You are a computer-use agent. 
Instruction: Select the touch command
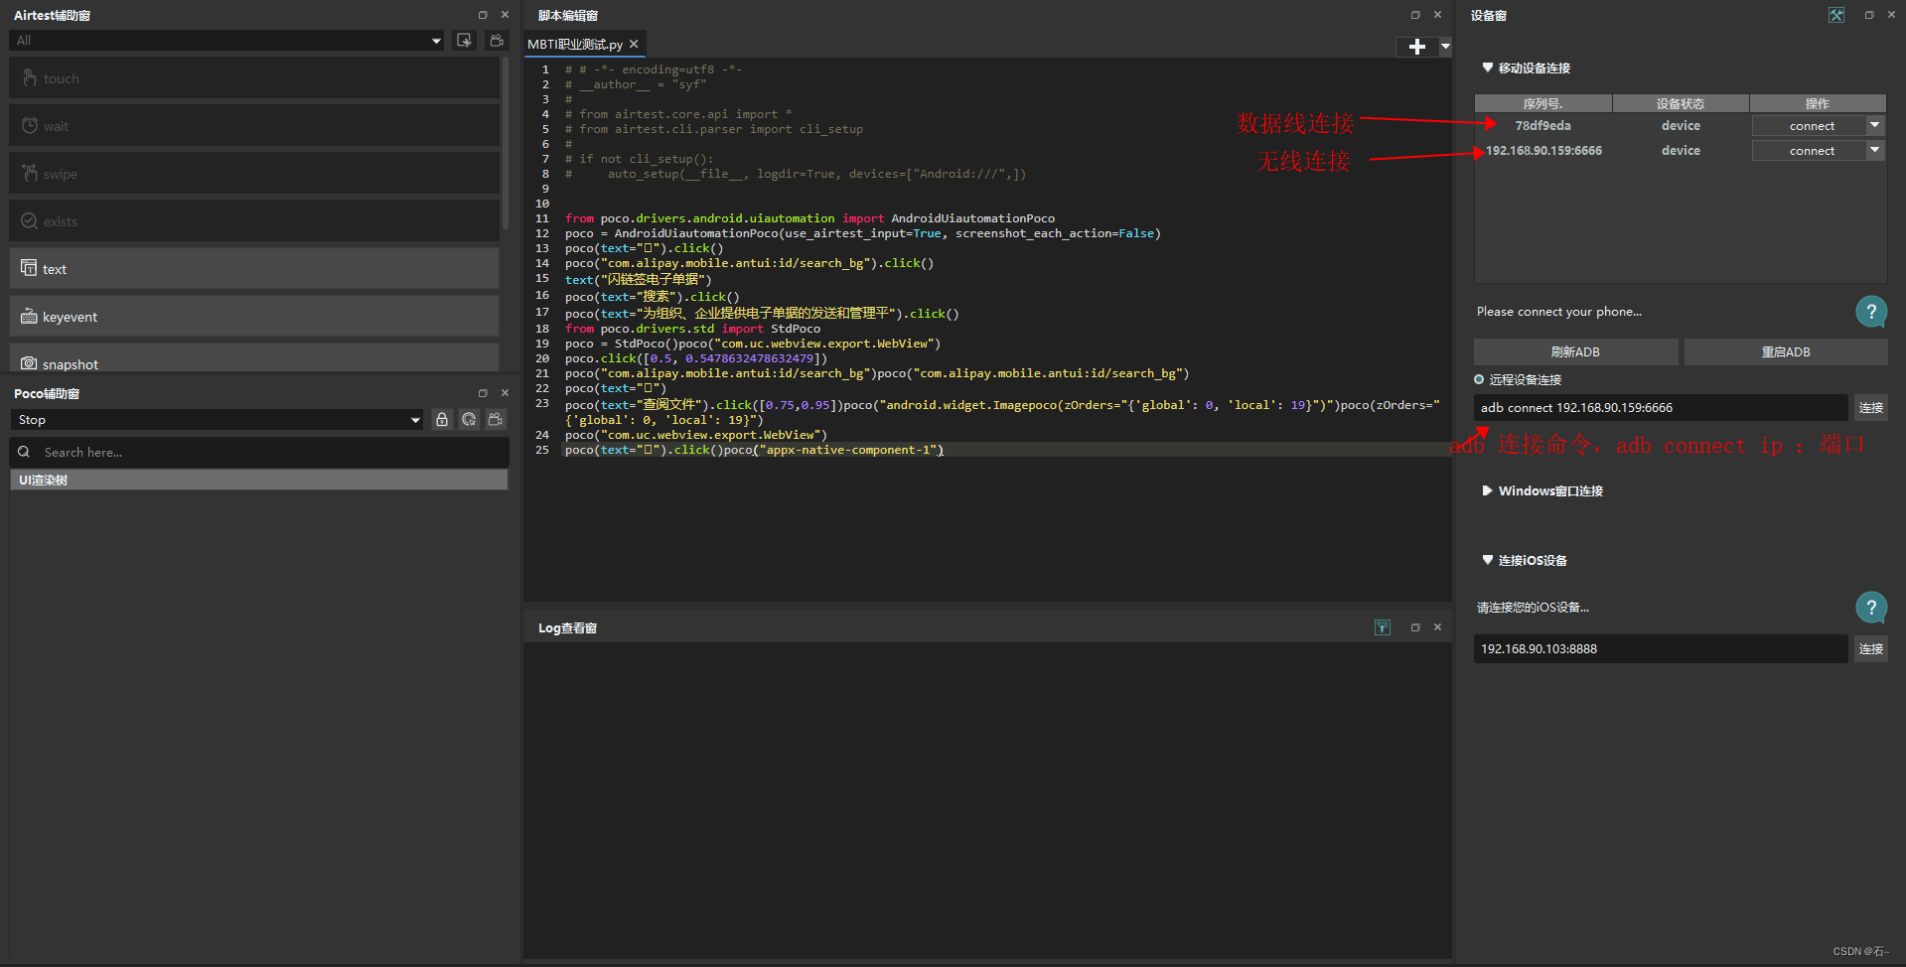coord(254,78)
